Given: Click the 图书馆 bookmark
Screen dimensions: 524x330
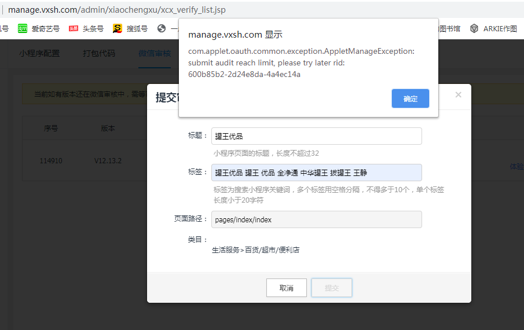Looking at the screenshot, I should pos(449,28).
